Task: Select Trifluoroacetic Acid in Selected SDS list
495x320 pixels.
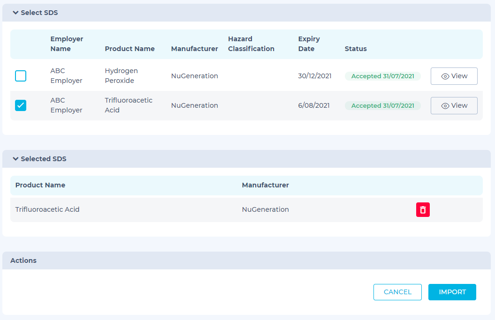Action: tap(47, 209)
